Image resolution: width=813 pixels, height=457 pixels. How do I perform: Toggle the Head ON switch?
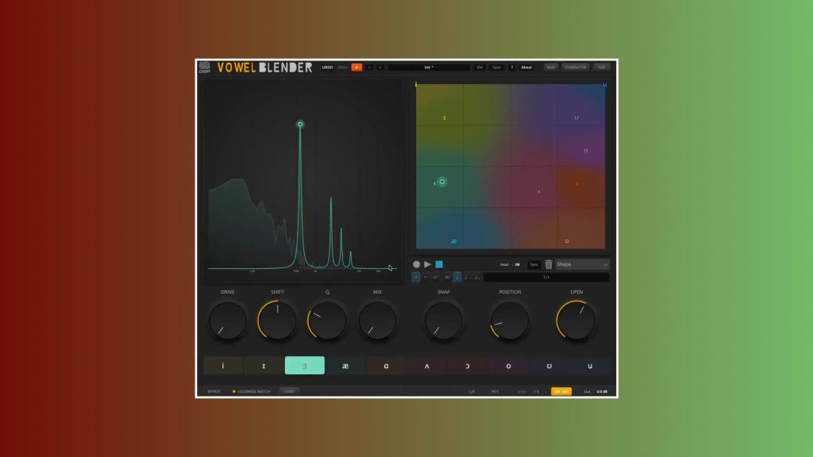(518, 265)
